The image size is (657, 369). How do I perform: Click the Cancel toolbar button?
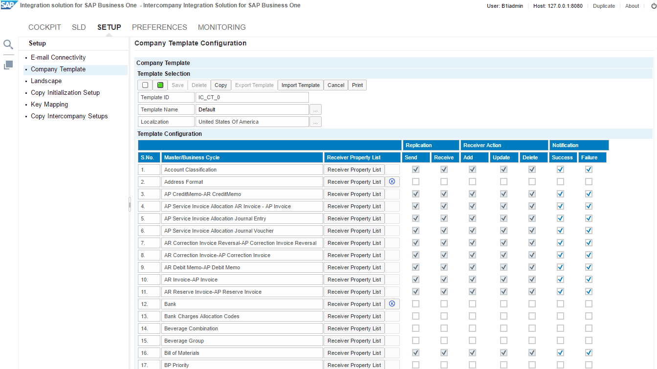[336, 85]
